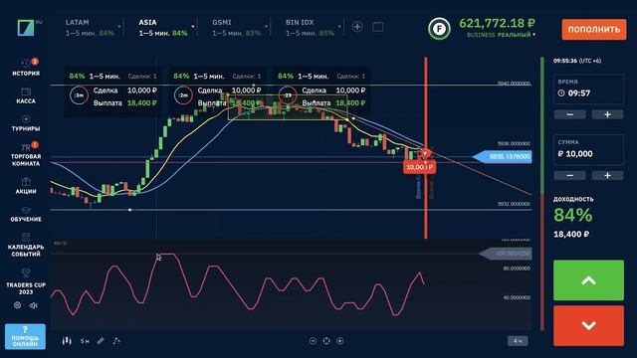Click the 84% доходность payout value
This screenshot has height=358, width=637.
click(573, 215)
